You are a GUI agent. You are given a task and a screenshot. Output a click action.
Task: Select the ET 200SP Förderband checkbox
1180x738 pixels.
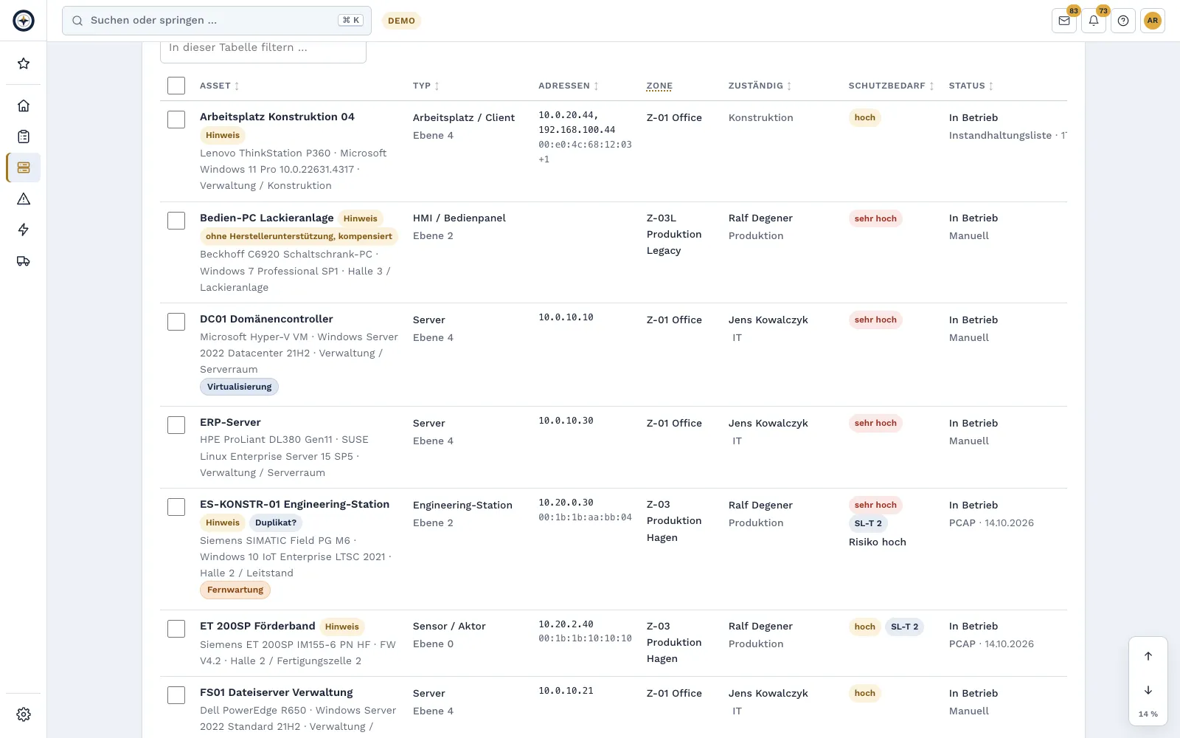tap(176, 629)
